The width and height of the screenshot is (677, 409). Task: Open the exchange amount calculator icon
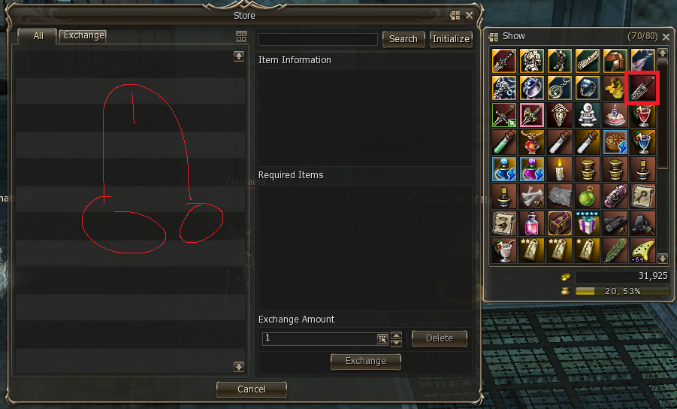[x=382, y=339]
